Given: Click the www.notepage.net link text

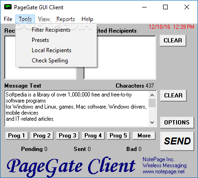Looking at the screenshot, I should [x=164, y=171].
